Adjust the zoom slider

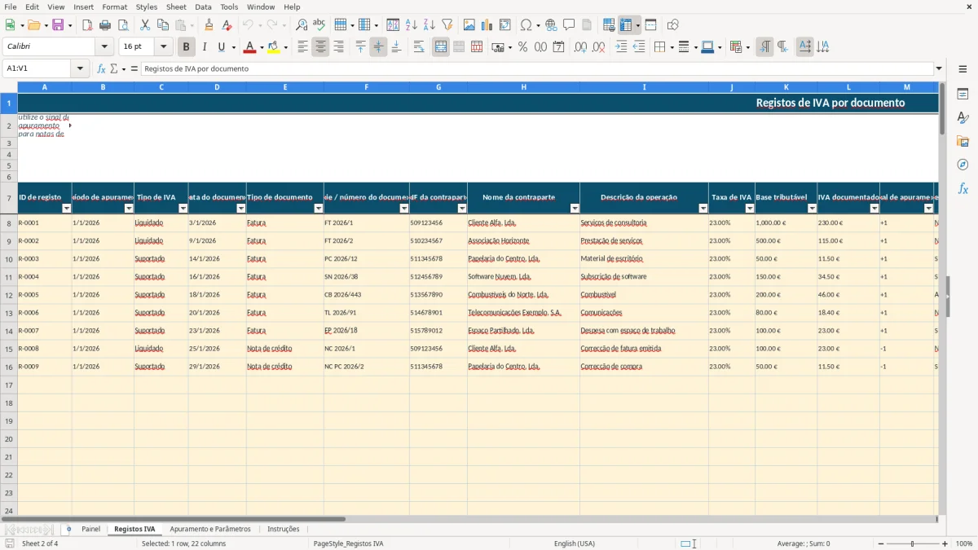(912, 543)
